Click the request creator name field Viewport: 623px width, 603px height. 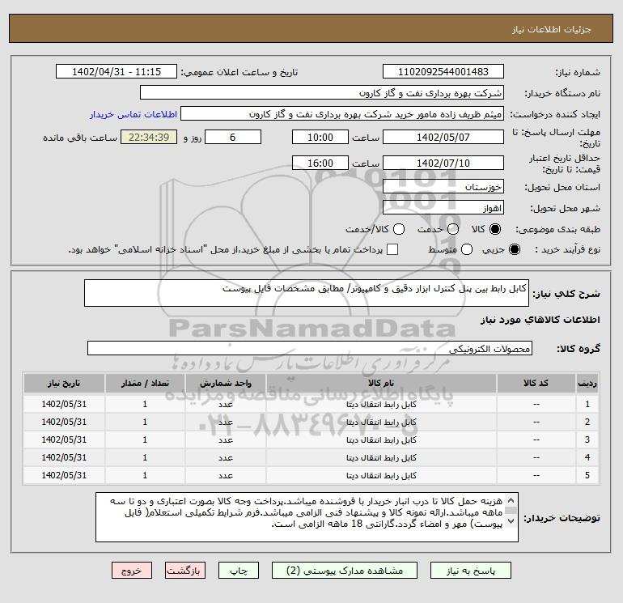point(342,114)
